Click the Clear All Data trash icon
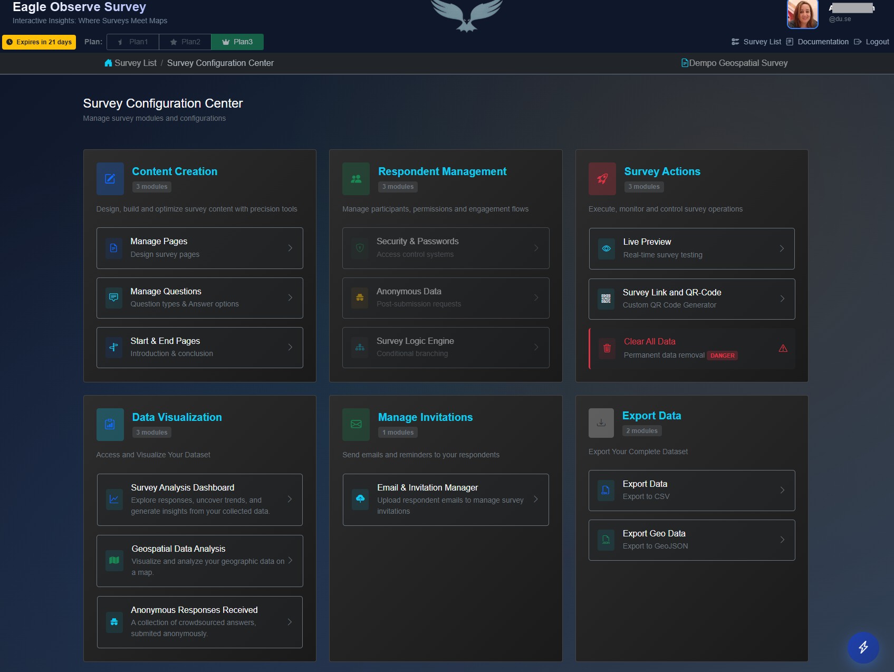 [x=607, y=348]
